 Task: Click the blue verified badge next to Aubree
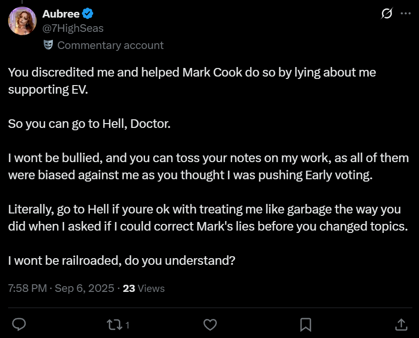coord(87,14)
